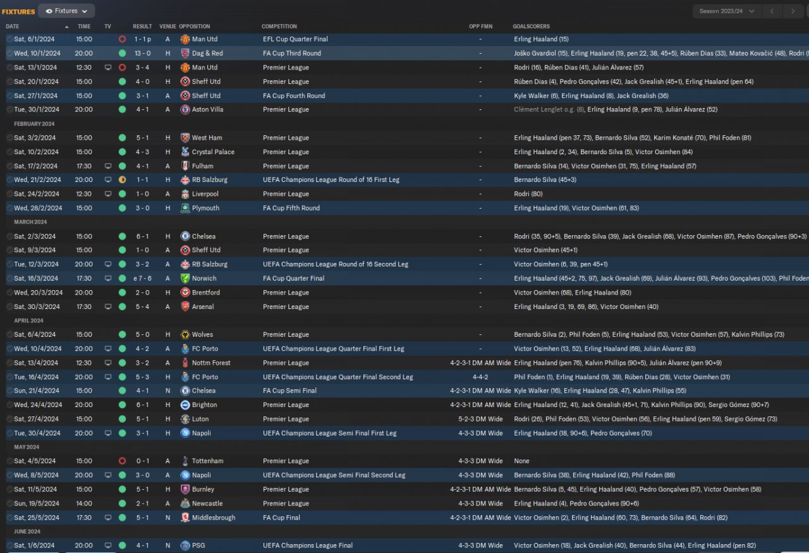Click the Brentford club badge
This screenshot has height=553, width=809.
coord(185,293)
